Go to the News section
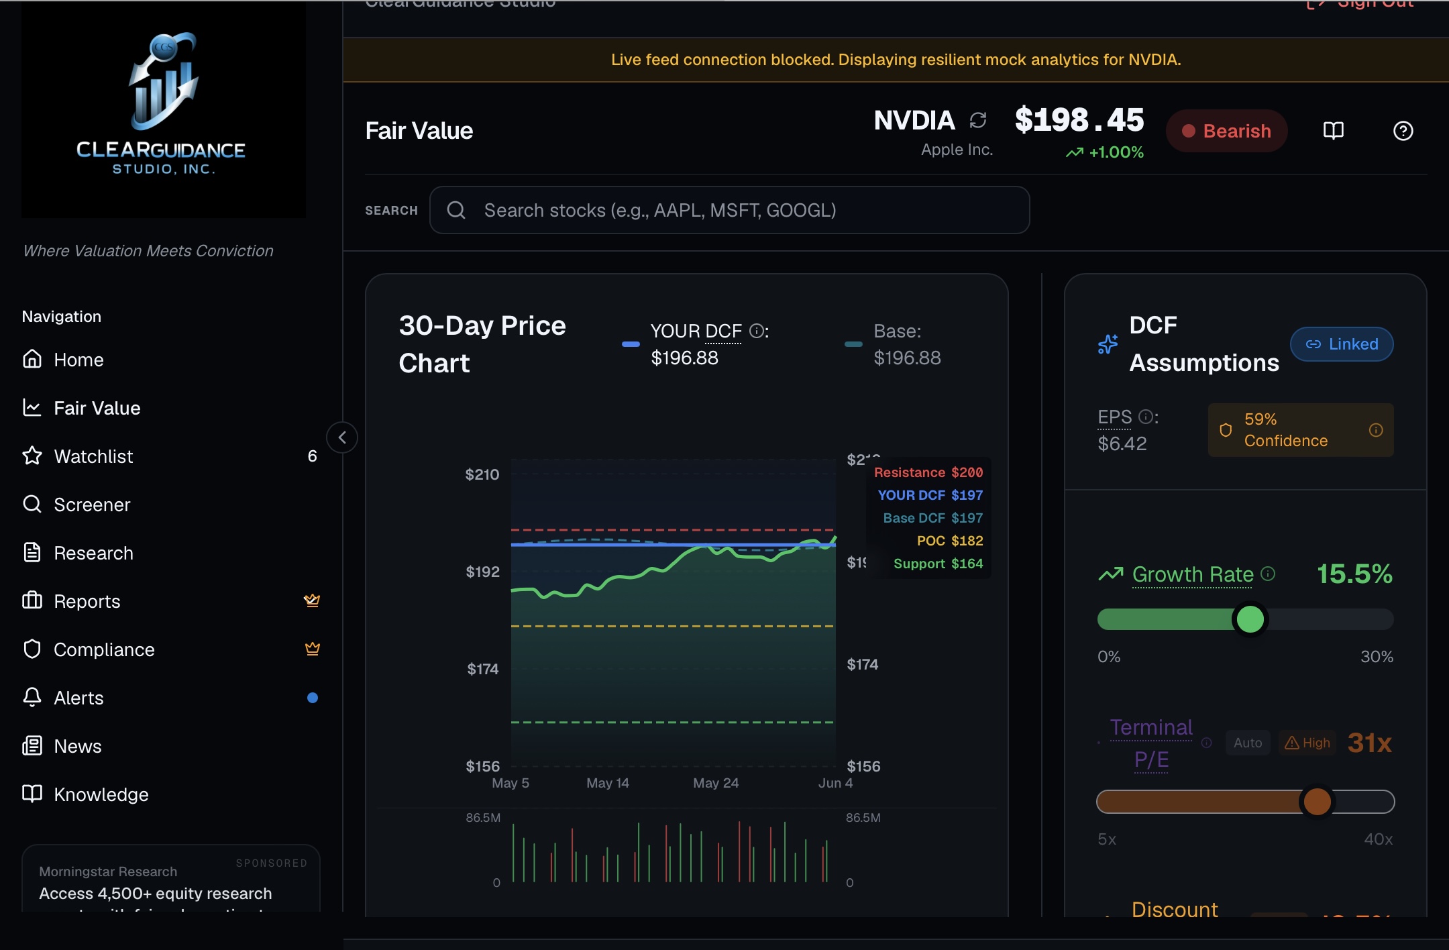Viewport: 1449px width, 950px height. click(171, 746)
